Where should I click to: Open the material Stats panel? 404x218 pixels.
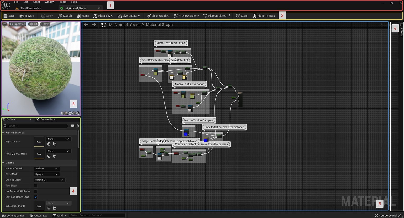[242, 16]
